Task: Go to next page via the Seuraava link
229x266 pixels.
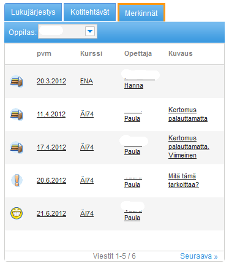Action: click(199, 256)
